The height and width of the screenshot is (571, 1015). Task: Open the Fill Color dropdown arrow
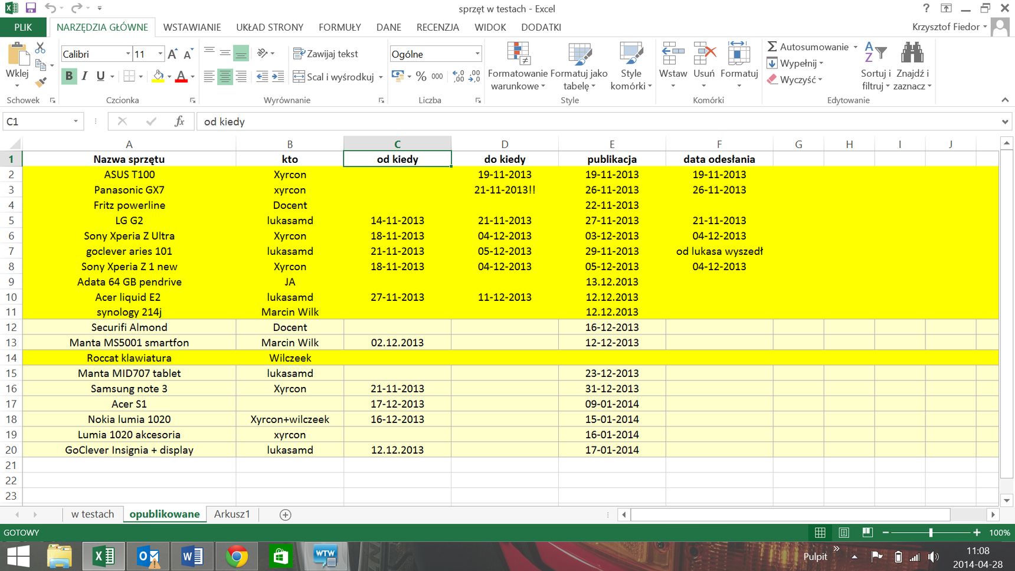coord(169,77)
